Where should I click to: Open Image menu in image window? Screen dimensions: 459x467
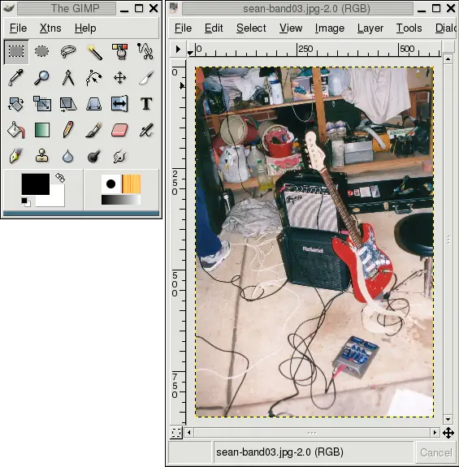[x=330, y=28]
